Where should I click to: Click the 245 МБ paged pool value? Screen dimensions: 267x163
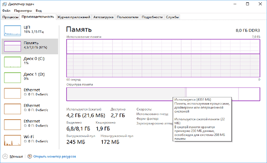(x=76, y=142)
